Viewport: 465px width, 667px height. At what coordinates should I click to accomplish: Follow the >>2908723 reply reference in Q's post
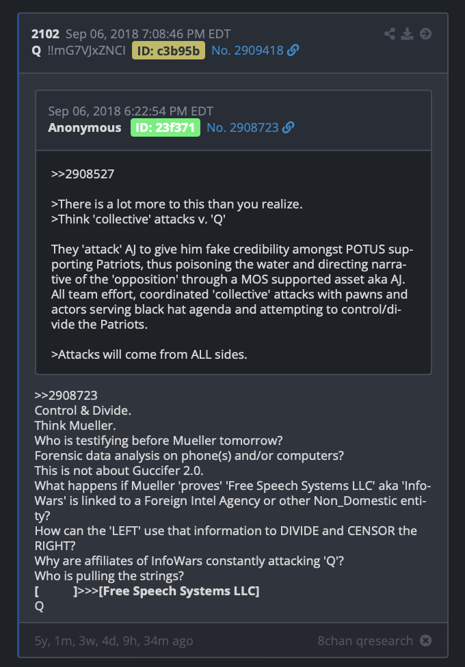tap(66, 396)
